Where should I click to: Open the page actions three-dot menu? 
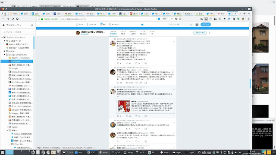point(172,19)
